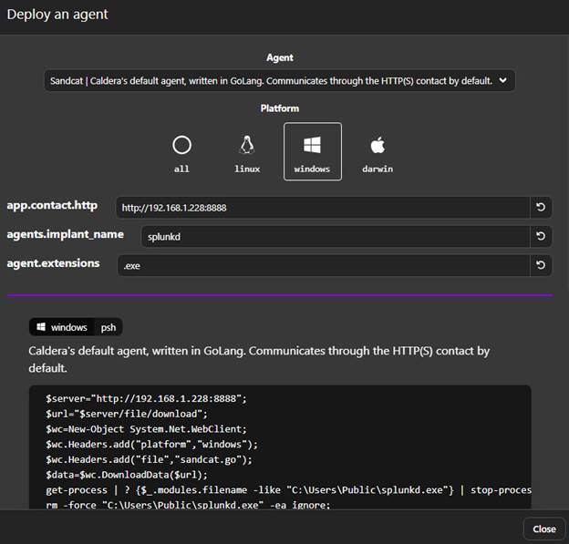Choose the linux penguin platform icon
Screen dimensions: 569x544
(247, 145)
